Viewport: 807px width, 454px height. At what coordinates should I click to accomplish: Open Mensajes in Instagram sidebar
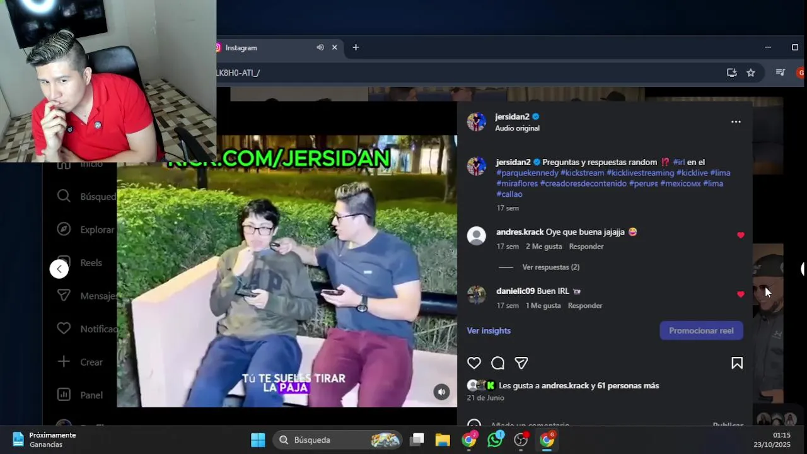click(87, 296)
